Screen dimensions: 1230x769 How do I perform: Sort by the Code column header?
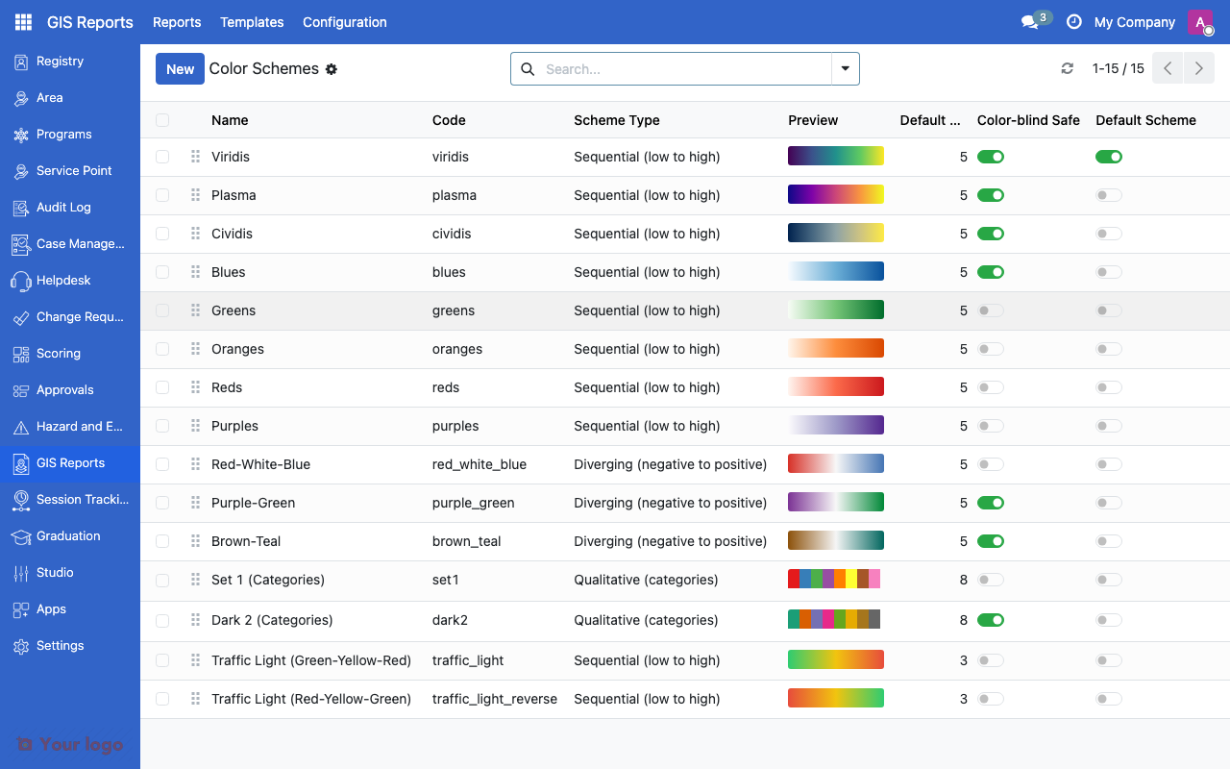coord(449,120)
